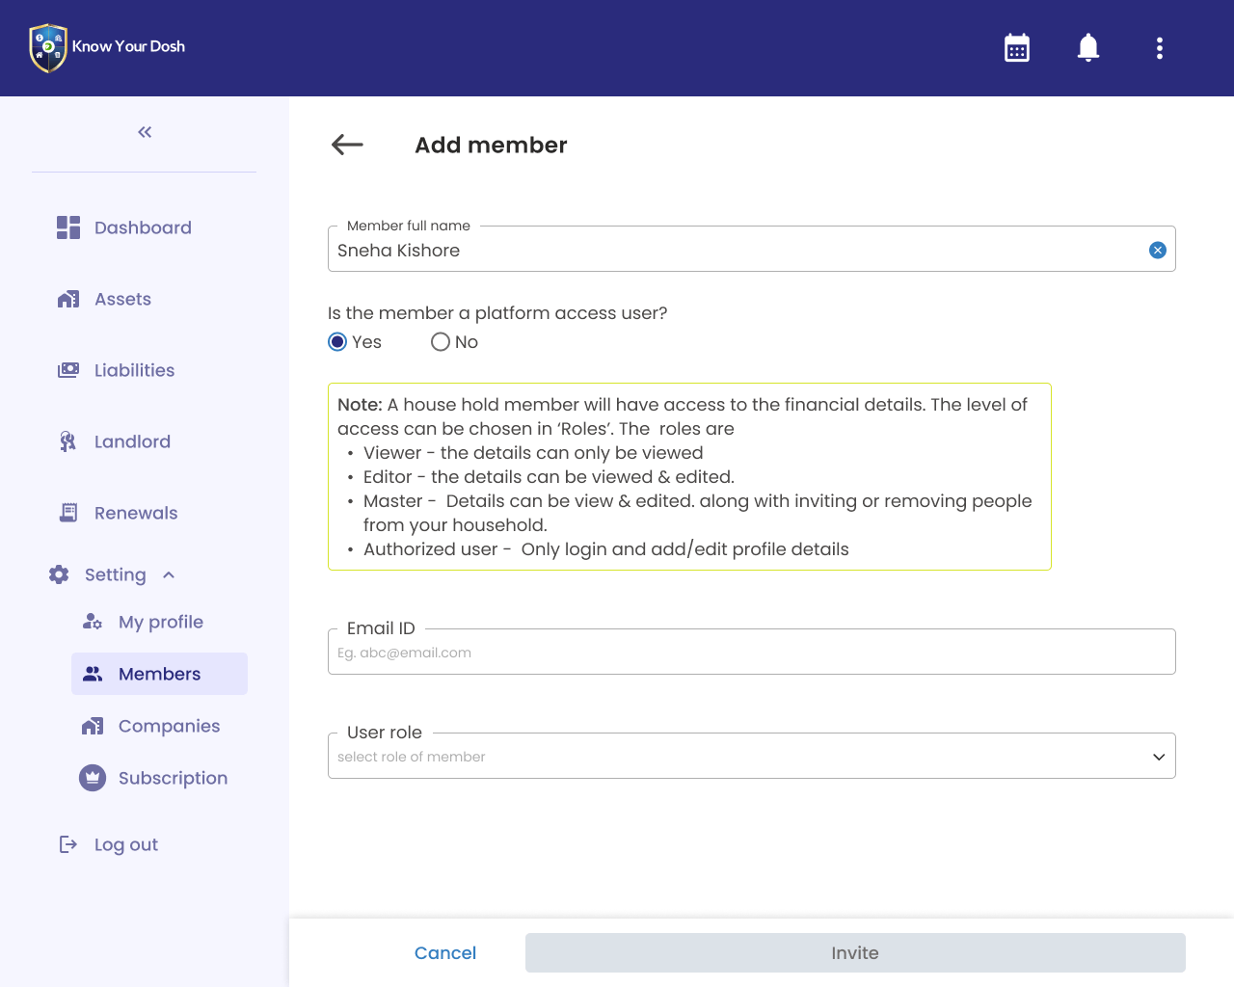Image resolution: width=1234 pixels, height=987 pixels.
Task: Open the calendar icon in header
Action: tap(1017, 48)
